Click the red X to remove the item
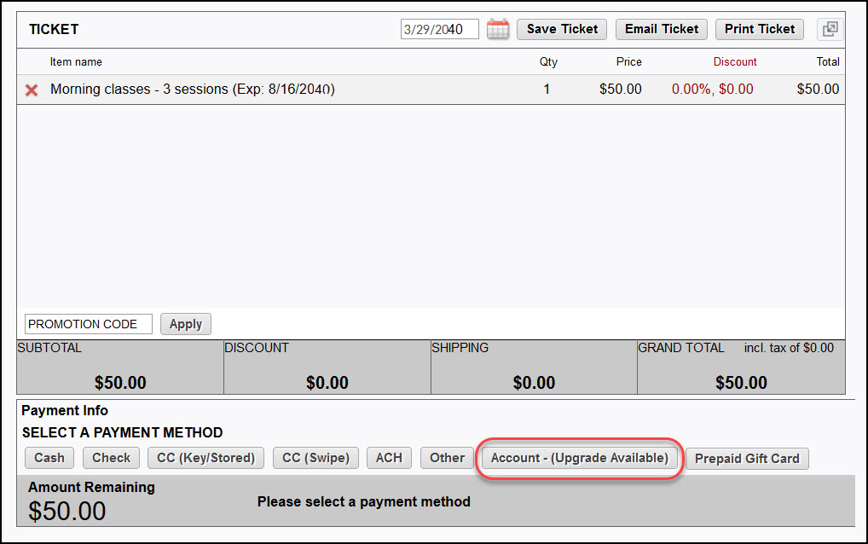Image resolution: width=868 pixels, height=544 pixels. point(32,90)
